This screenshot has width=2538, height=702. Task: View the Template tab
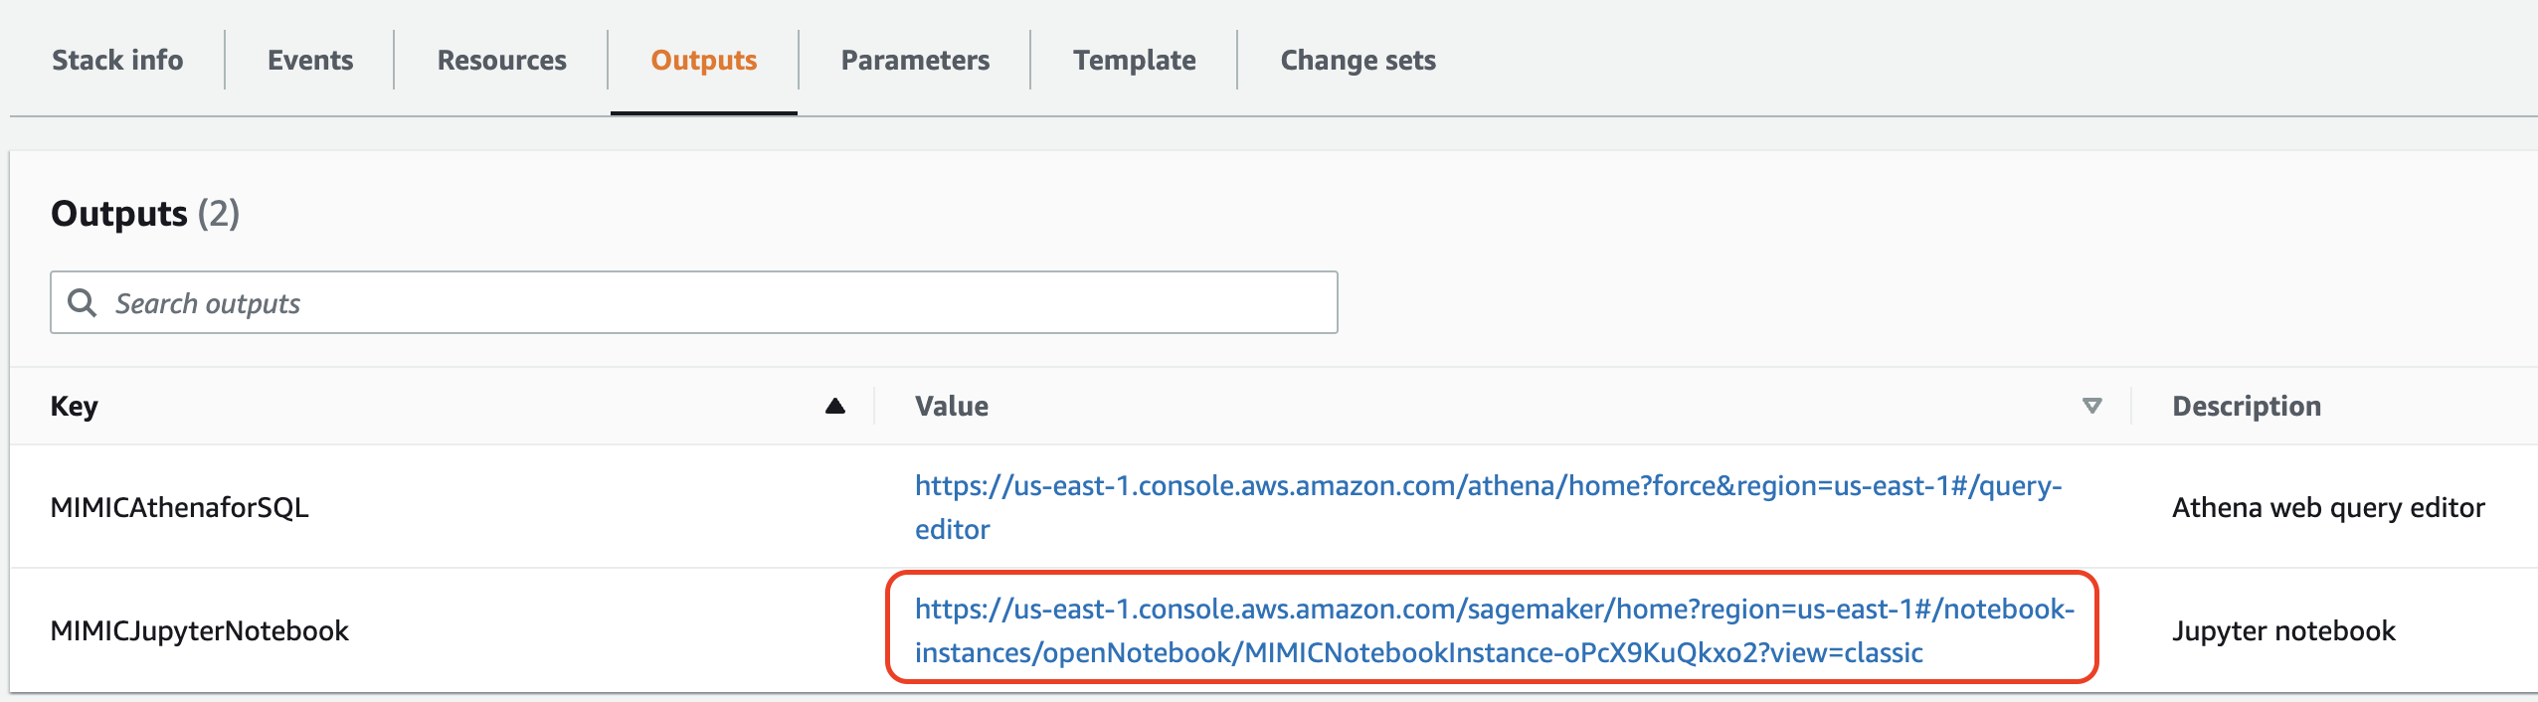pyautogui.click(x=1134, y=60)
